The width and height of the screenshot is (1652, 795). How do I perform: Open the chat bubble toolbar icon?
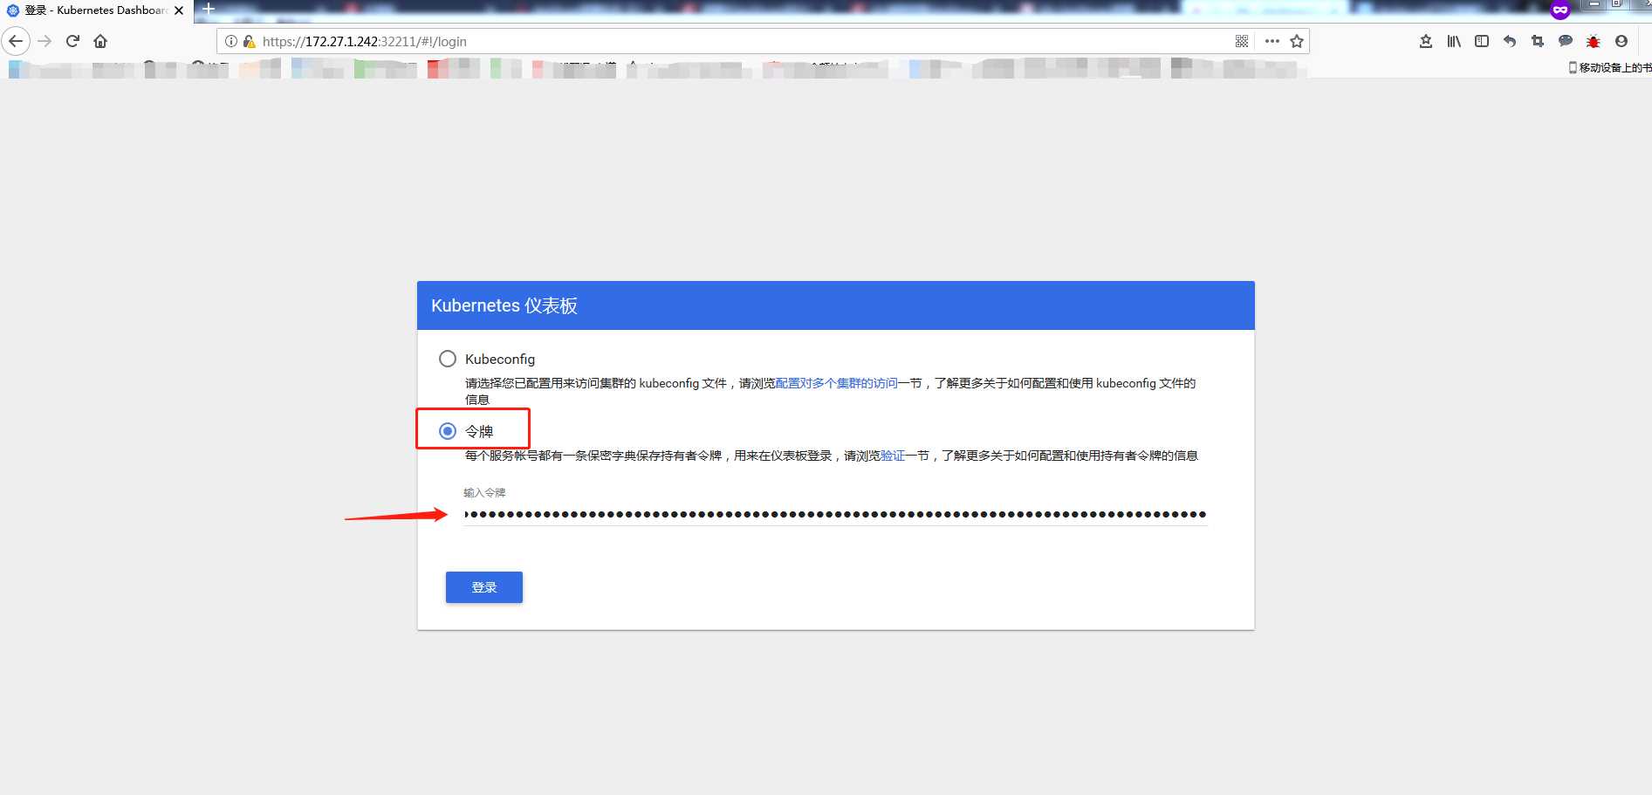(1566, 41)
